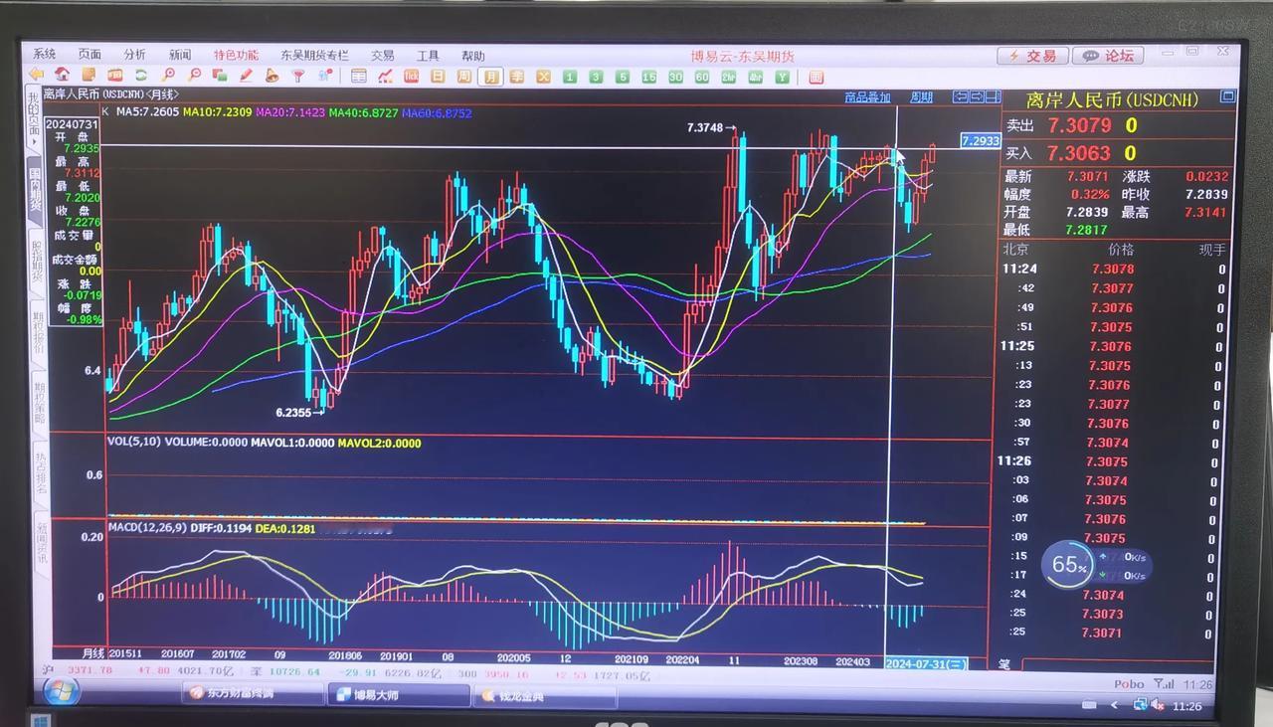Click the chart left-arrow navigation button
The width and height of the screenshot is (1273, 727).
(960, 96)
